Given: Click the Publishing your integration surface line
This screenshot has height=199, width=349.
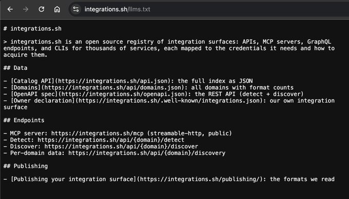Looking at the screenshot, I should point(169,179).
